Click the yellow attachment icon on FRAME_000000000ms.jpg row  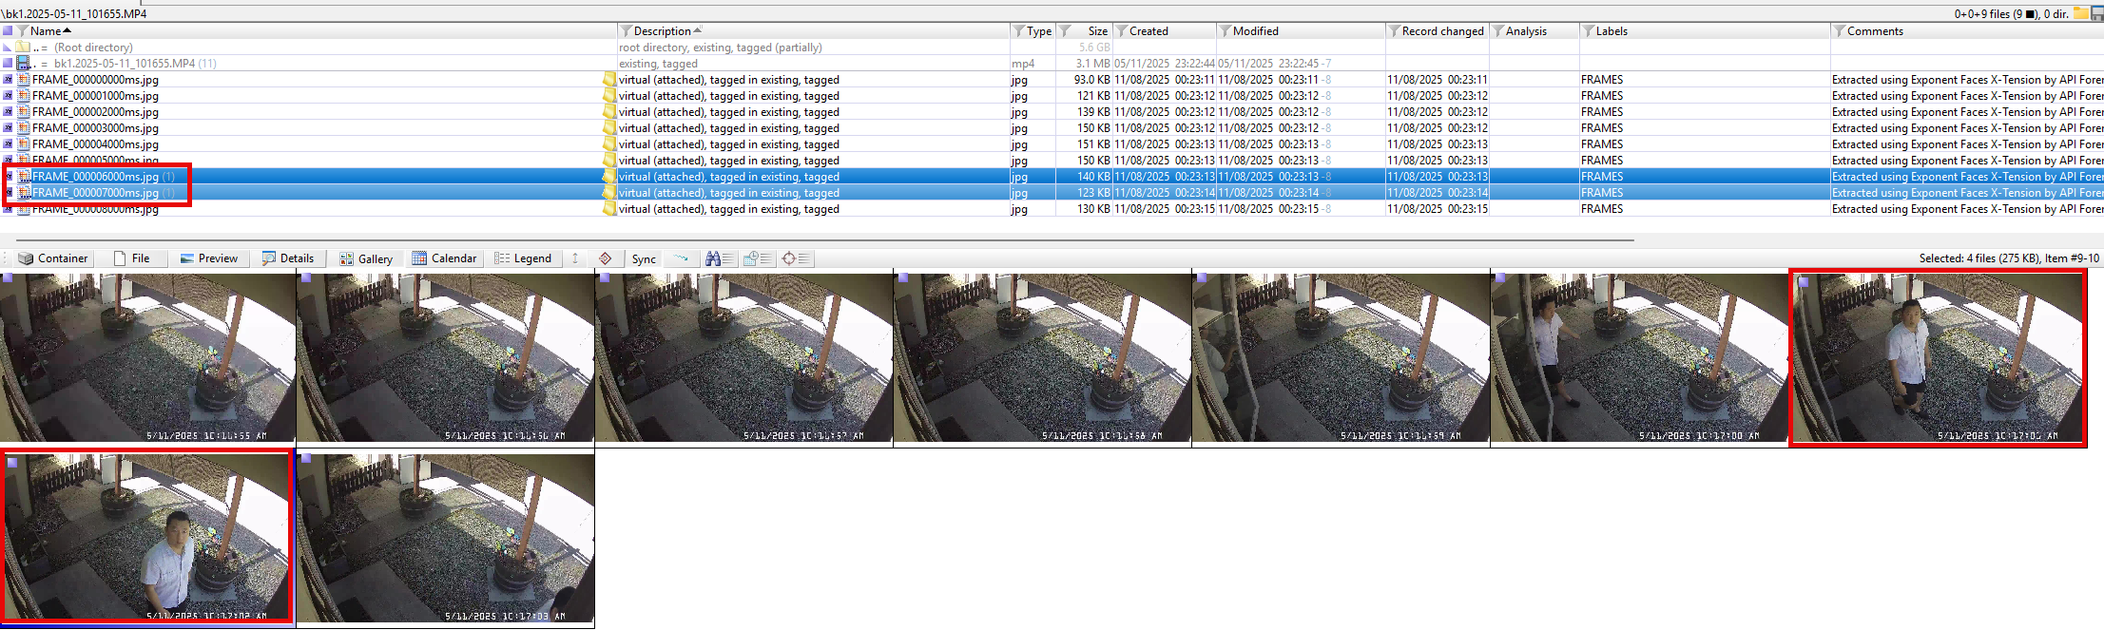pos(608,80)
